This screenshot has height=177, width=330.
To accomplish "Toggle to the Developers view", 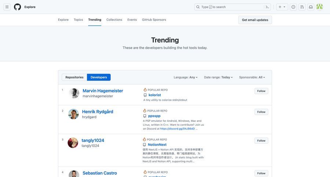I will (99, 77).
